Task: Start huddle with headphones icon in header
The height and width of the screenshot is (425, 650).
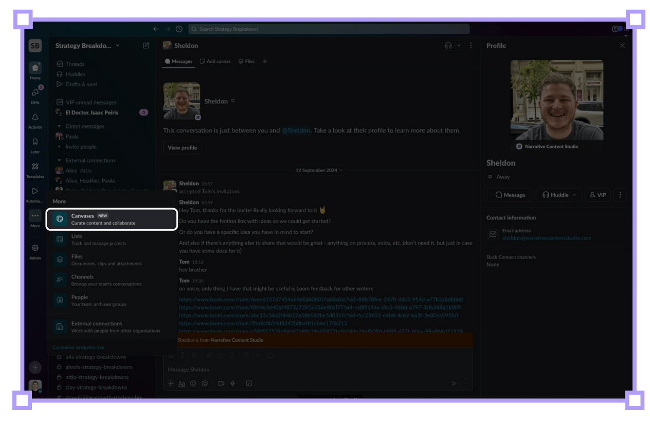Action: tap(448, 46)
